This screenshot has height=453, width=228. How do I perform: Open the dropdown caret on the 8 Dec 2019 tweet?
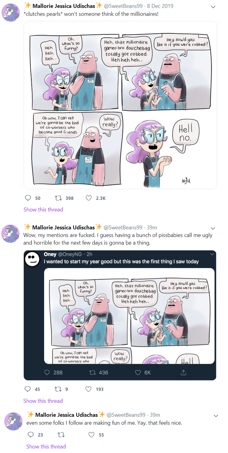tap(213, 7)
